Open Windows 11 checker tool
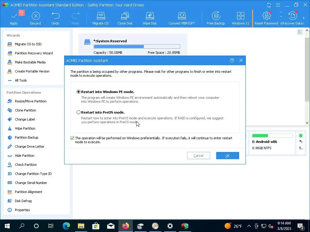This screenshot has height=232, width=310. (240, 18)
